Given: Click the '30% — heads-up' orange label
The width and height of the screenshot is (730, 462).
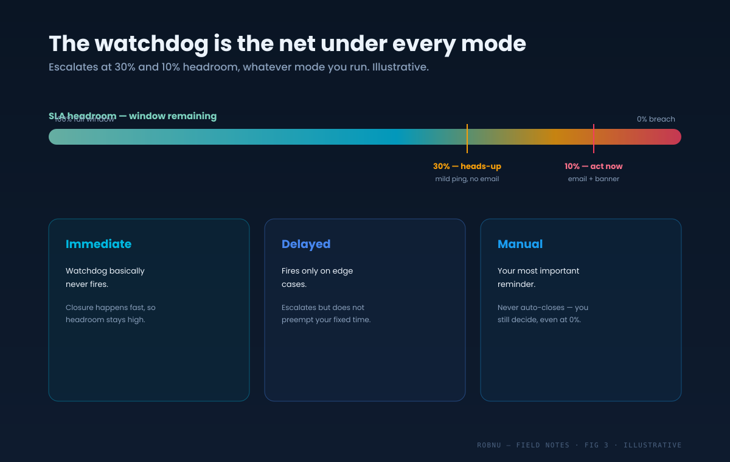Looking at the screenshot, I should (467, 166).
